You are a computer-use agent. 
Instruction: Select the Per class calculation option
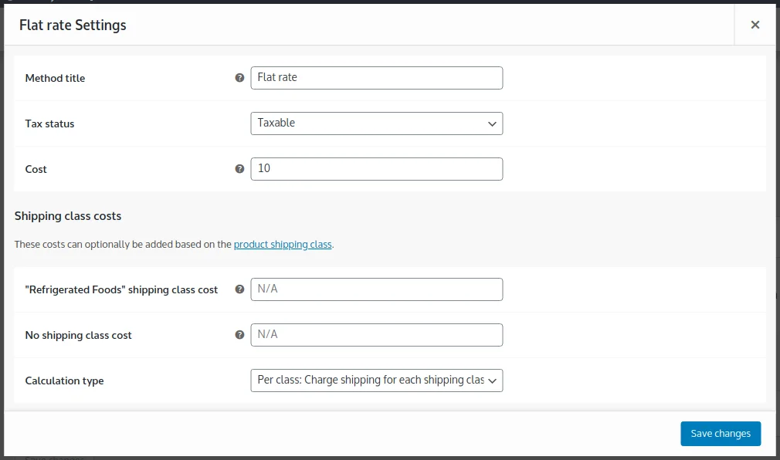(376, 380)
